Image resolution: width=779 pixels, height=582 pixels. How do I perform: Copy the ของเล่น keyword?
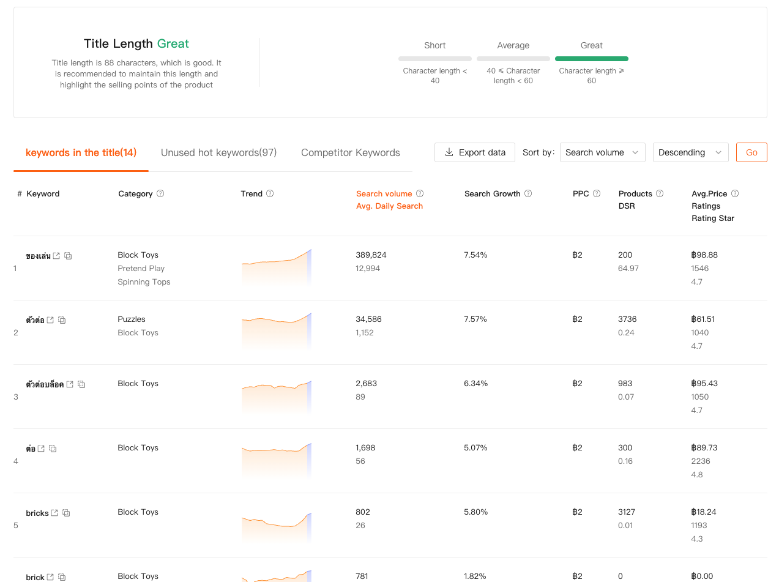coord(68,256)
